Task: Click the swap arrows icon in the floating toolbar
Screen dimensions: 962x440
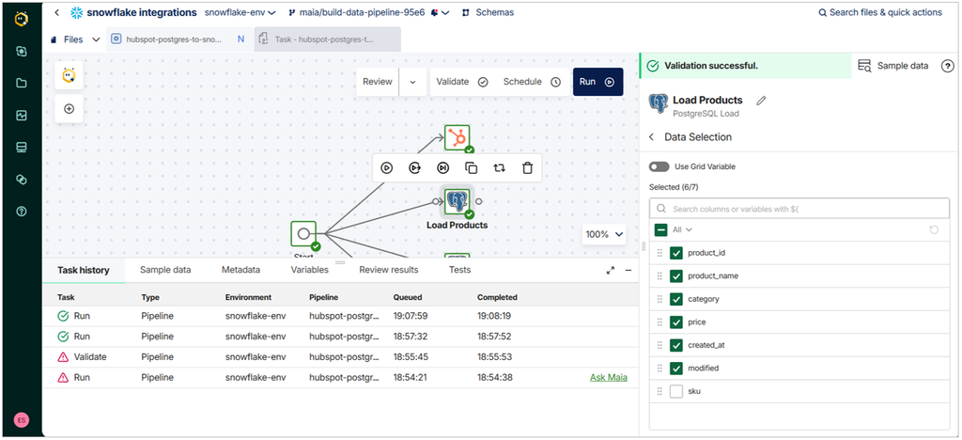Action: tap(500, 168)
